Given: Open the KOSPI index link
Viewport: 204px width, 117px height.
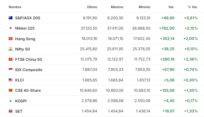Looking at the screenshot, I should pos(21,101).
